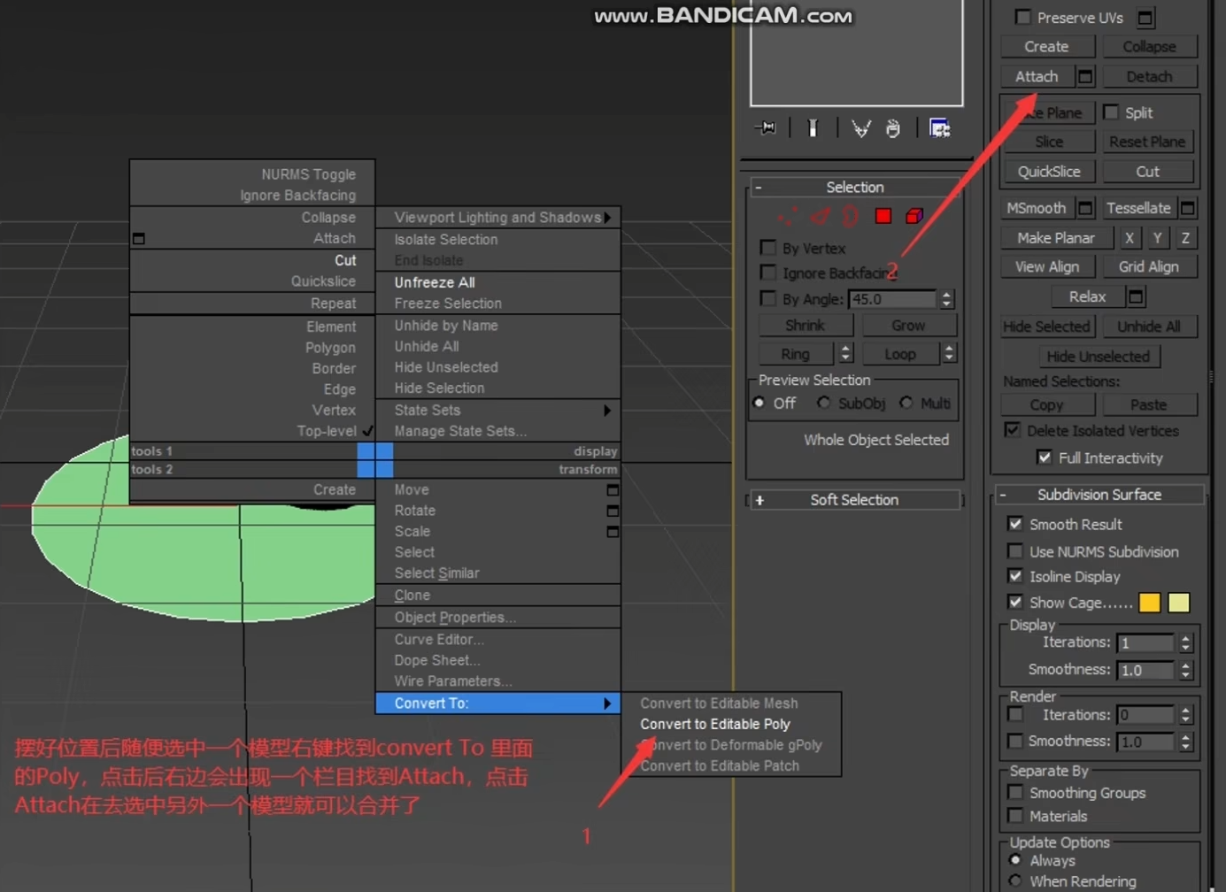
Task: Uncheck Full Interactivity
Action: click(1045, 458)
